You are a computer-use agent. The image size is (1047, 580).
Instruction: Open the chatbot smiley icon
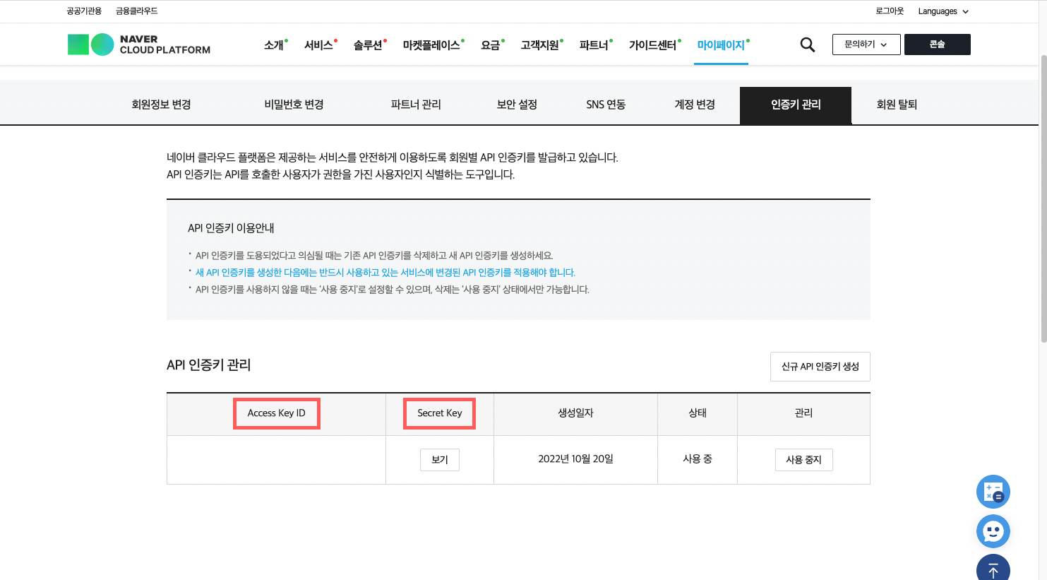click(993, 531)
